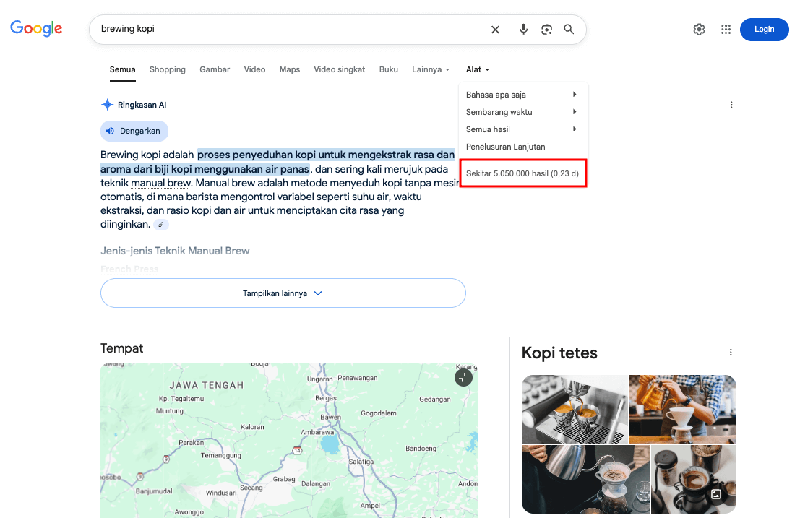This screenshot has width=800, height=518.
Task: Clear the search query with the X icon
Action: pyautogui.click(x=495, y=29)
